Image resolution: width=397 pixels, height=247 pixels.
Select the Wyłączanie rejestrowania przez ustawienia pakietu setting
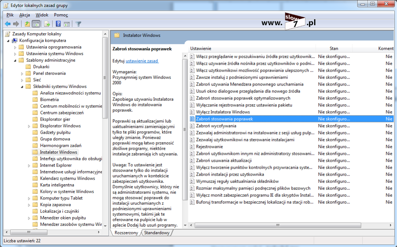[x=244, y=105]
